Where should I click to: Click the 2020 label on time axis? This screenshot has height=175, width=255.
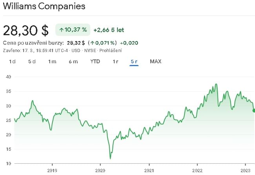click(x=100, y=170)
